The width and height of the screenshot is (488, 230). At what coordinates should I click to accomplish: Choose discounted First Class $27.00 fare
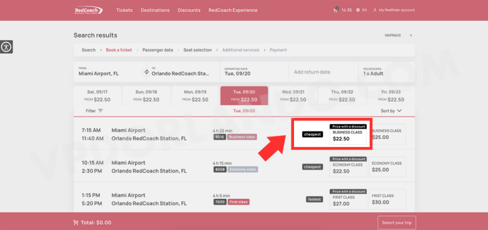click(348, 199)
